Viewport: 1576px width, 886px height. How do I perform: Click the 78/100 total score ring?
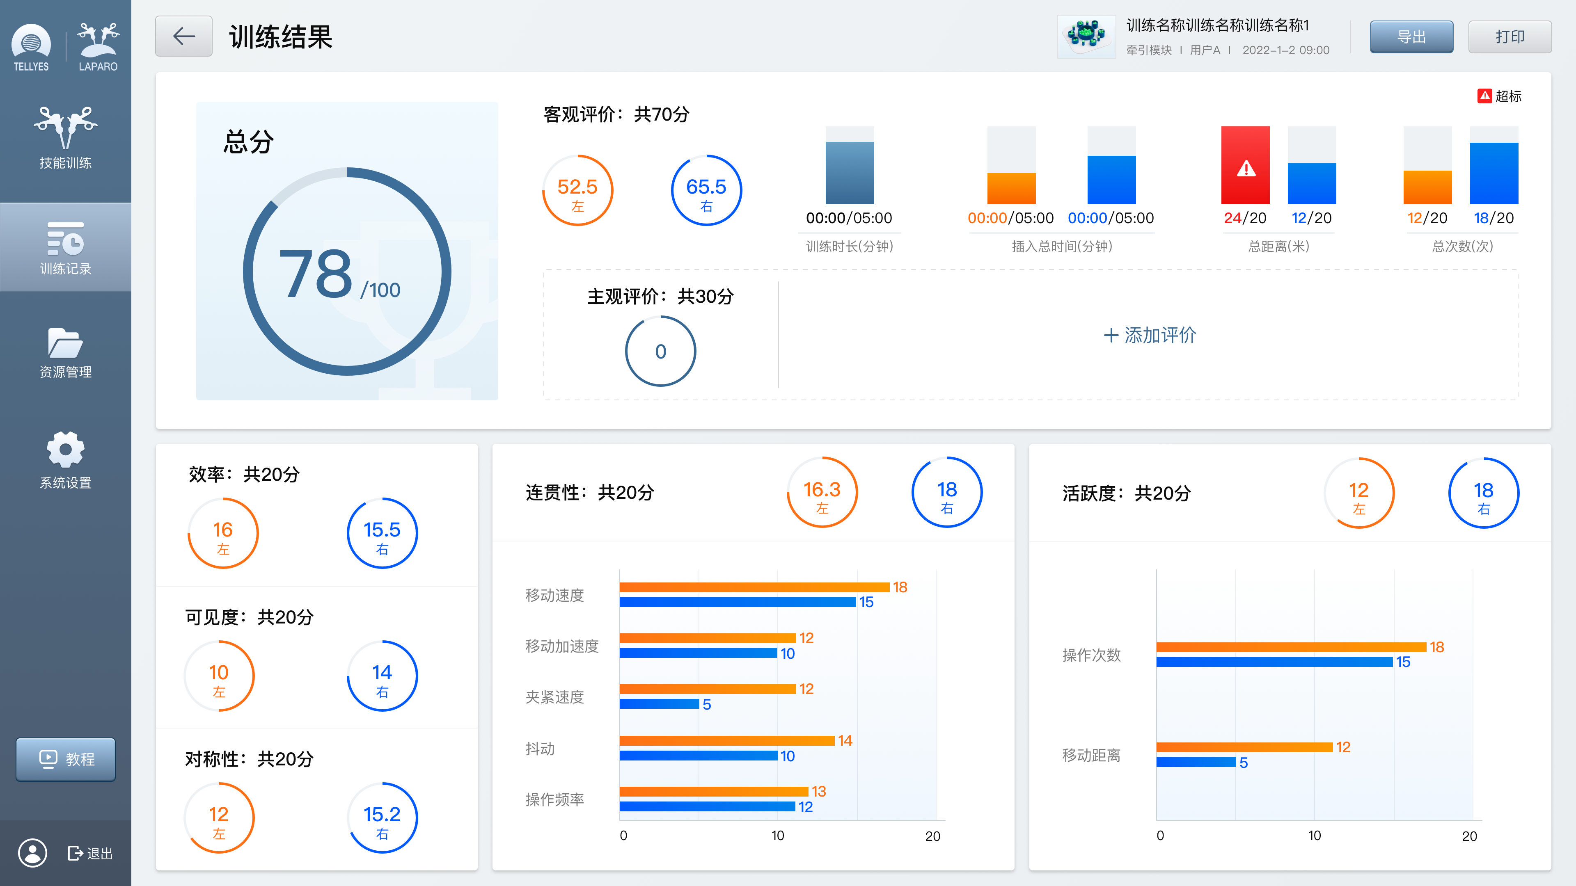347,272
